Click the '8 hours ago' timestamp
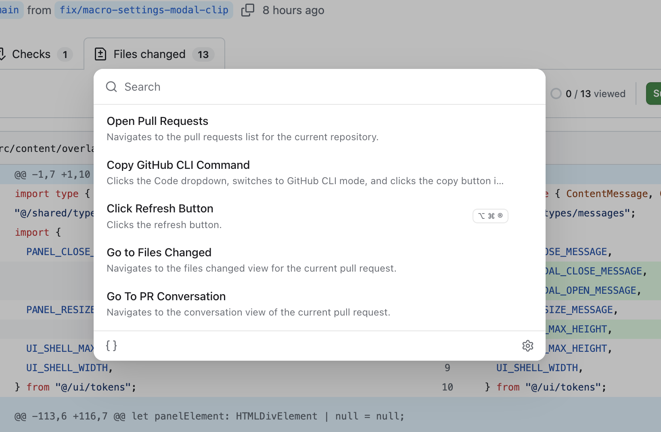The height and width of the screenshot is (432, 661). tap(293, 10)
